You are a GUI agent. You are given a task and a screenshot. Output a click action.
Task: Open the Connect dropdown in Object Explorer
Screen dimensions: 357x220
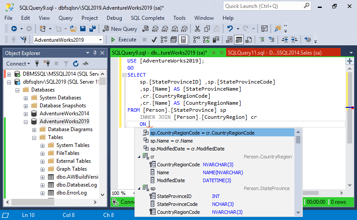(x=18, y=64)
